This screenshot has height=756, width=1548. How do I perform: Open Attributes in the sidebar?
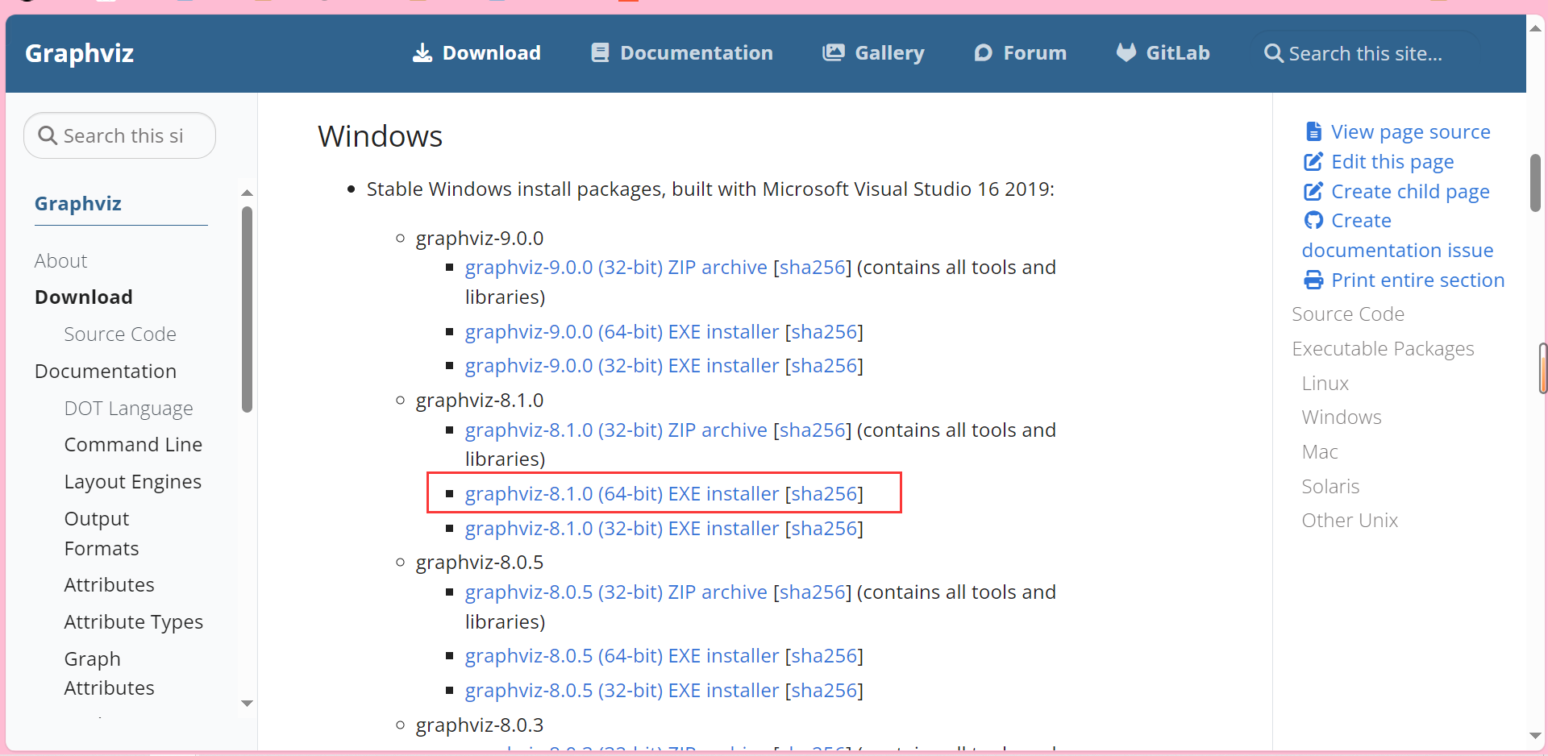[x=110, y=584]
